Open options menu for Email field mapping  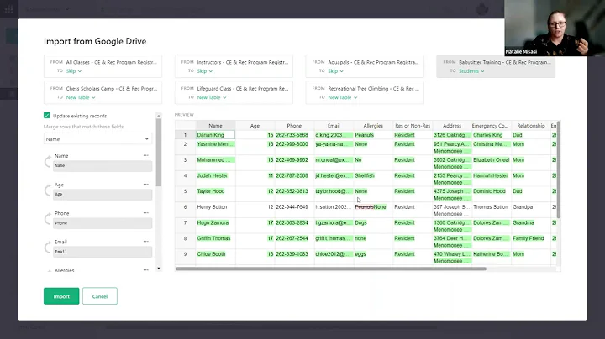[146, 242]
